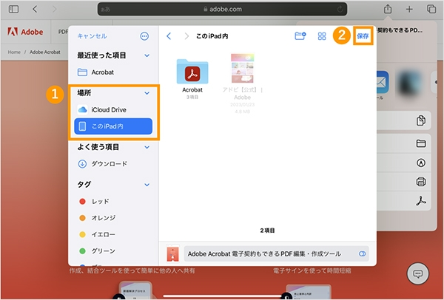Tap 保存 to save the file

tap(363, 36)
